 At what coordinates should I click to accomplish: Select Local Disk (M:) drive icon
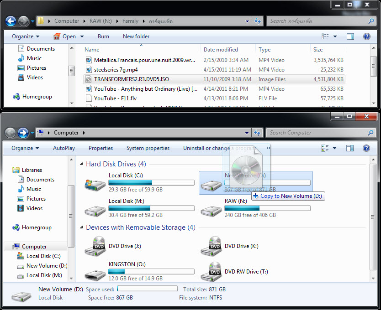click(95, 211)
